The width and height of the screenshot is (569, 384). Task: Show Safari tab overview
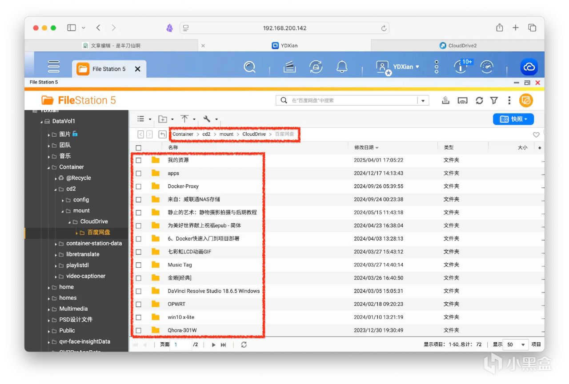pos(532,28)
